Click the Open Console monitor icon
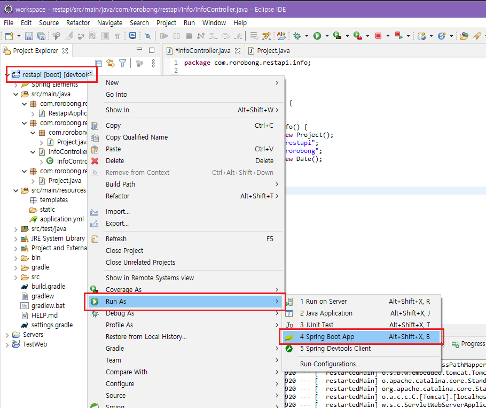 click(x=132, y=36)
